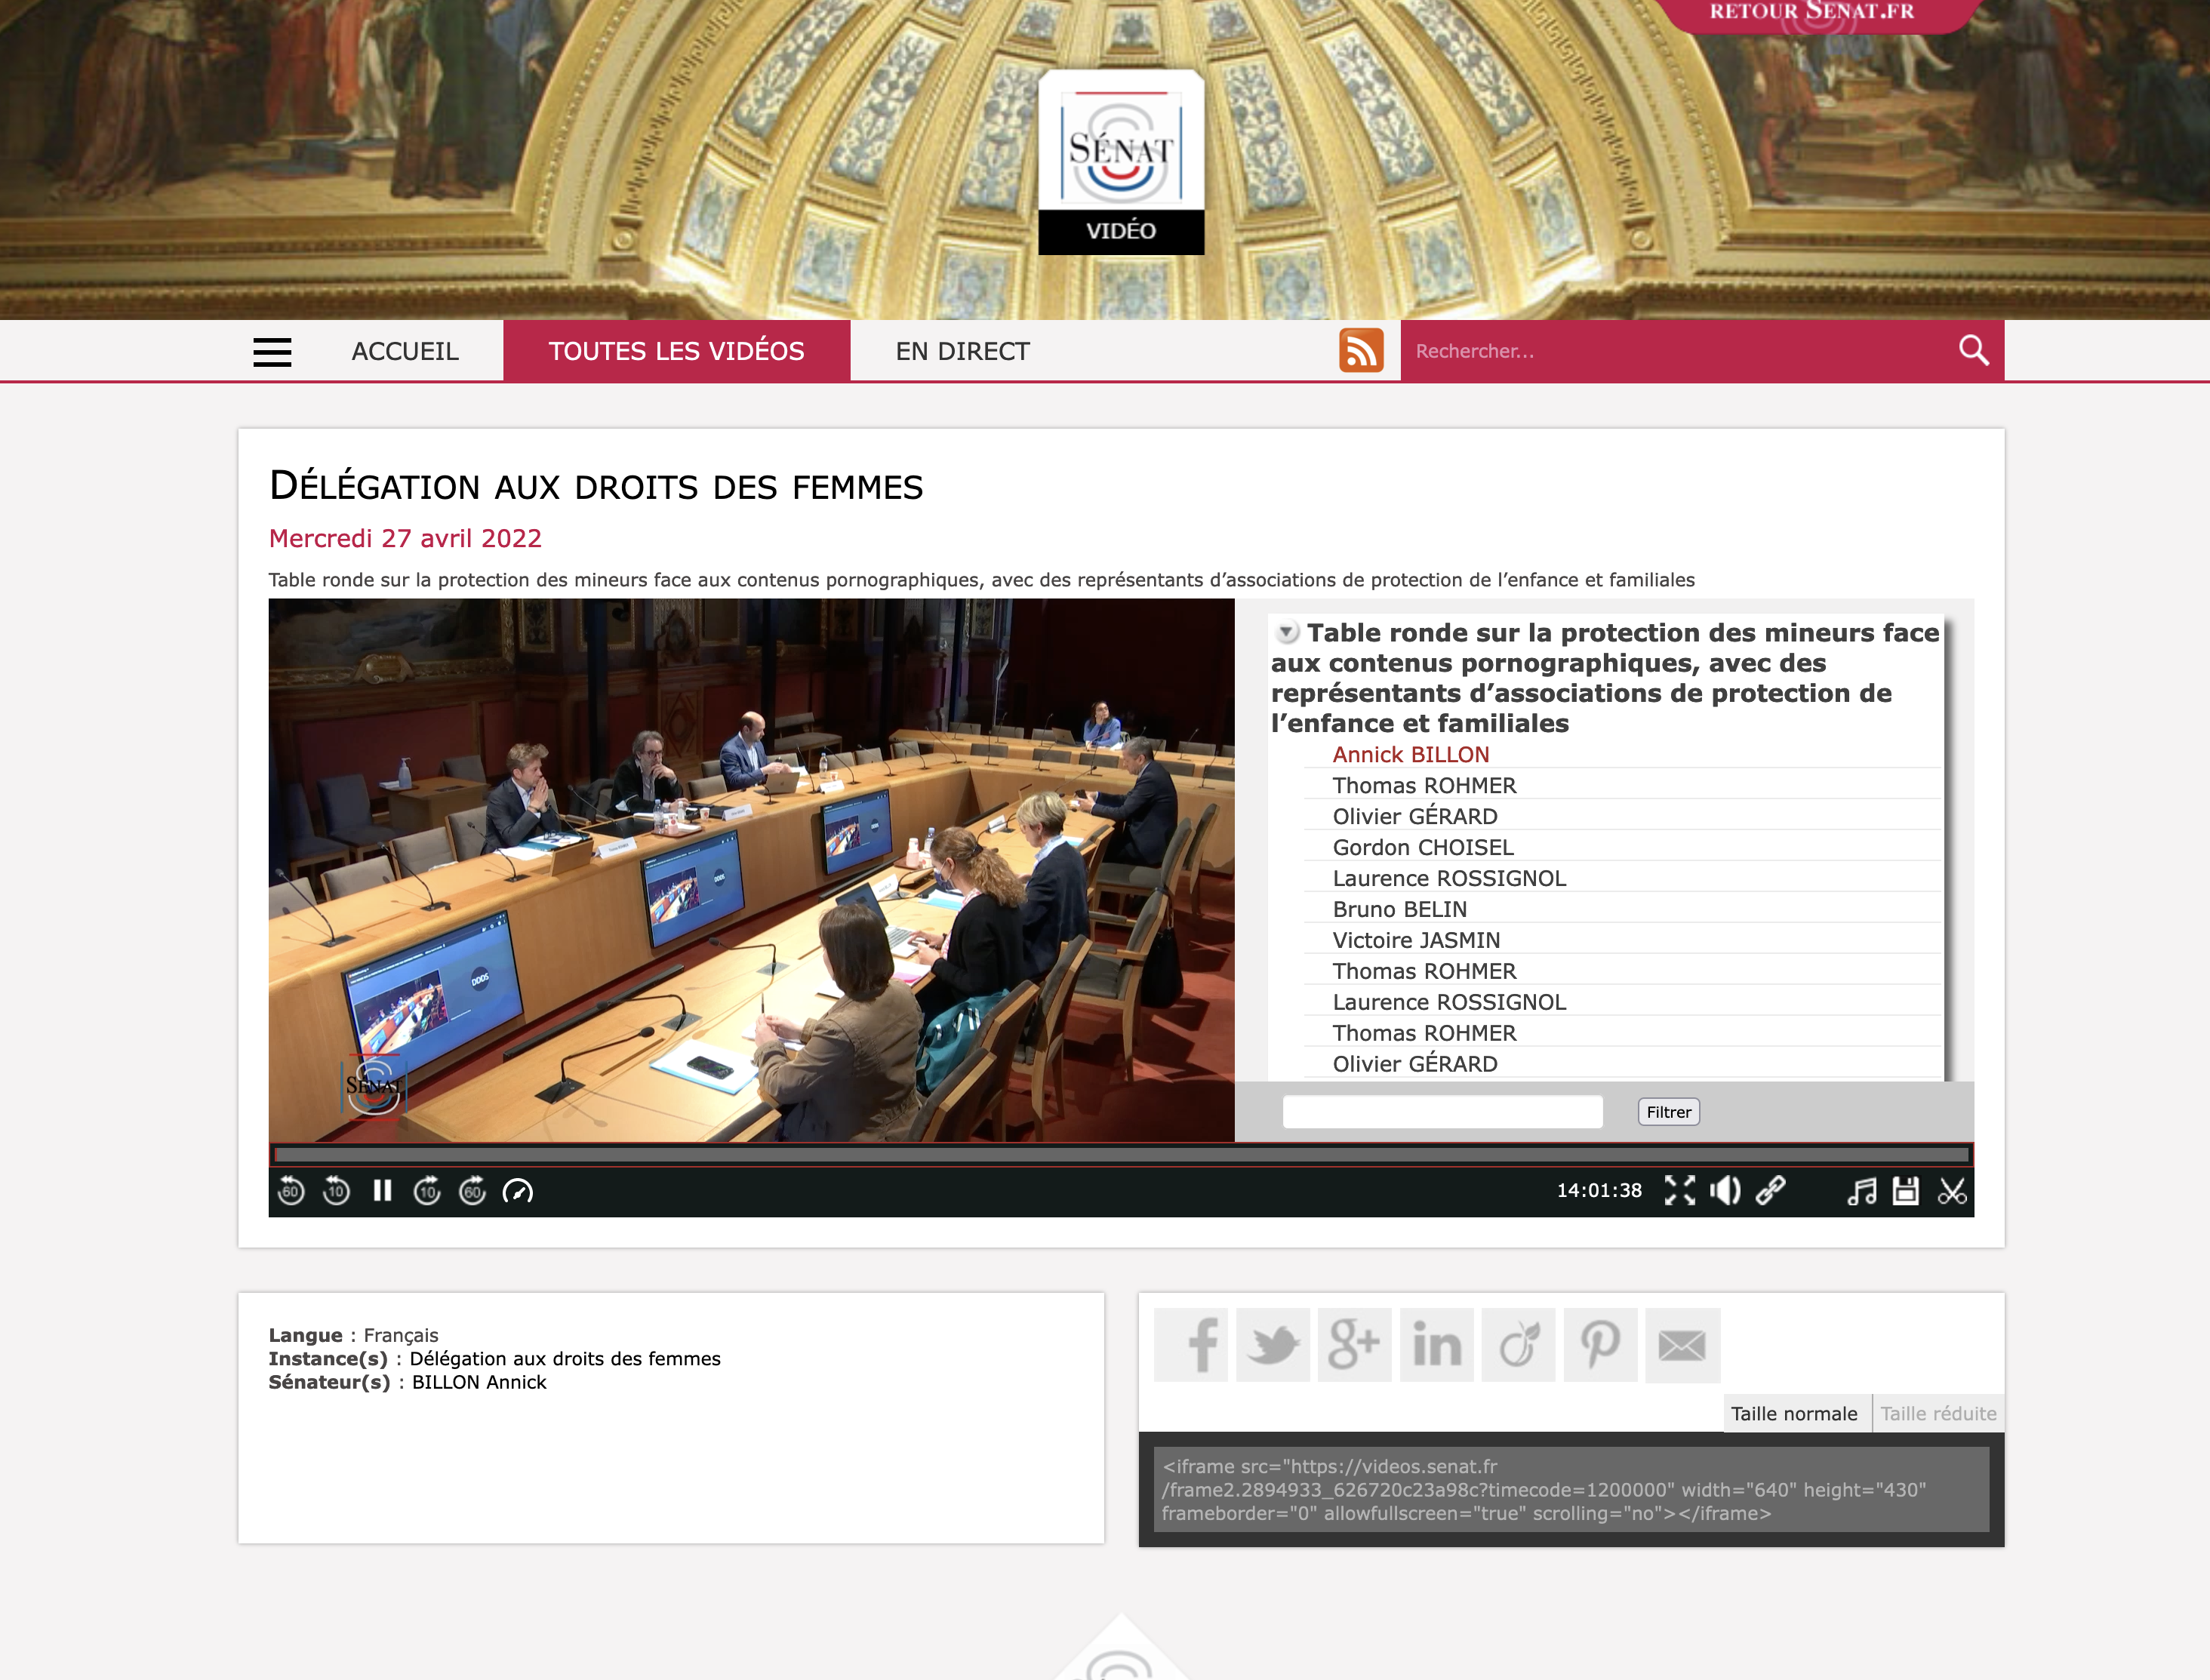Click the save floppy disk icon
Viewport: 2210px width, 1680px height.
click(1906, 1191)
